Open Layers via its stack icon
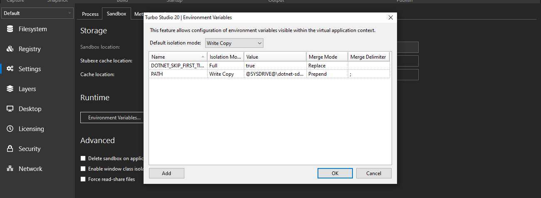Viewport: 541px width, 198px height. pos(10,89)
